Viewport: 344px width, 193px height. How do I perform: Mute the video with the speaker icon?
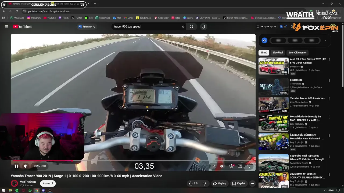click(25, 166)
